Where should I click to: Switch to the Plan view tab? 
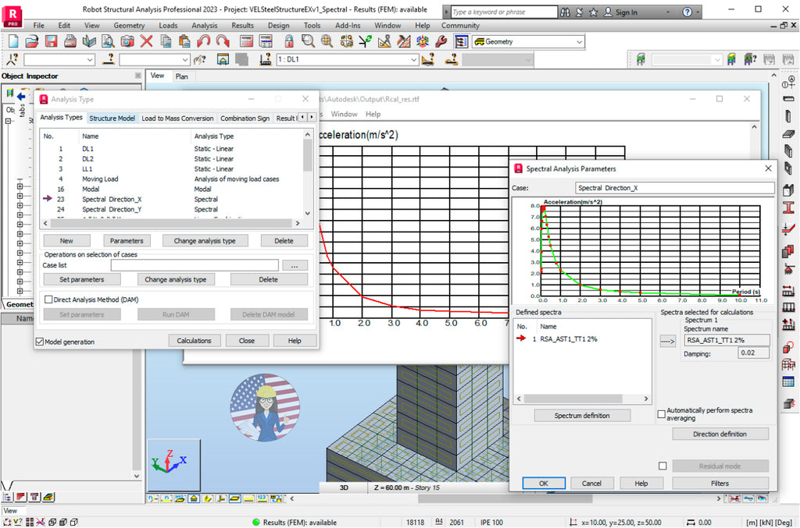click(x=182, y=76)
